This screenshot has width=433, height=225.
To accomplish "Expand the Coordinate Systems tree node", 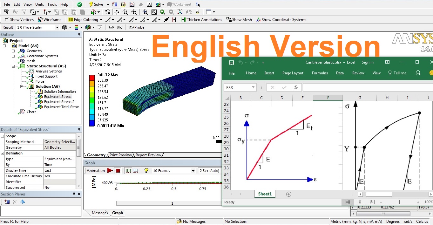I will pos(13,56).
